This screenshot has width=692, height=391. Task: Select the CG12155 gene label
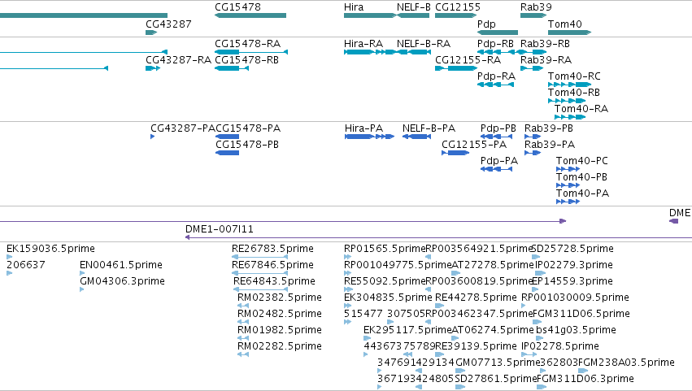click(458, 7)
